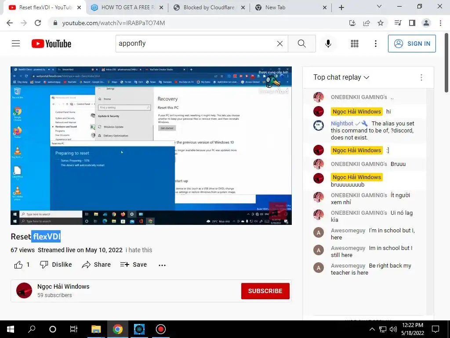Open the Chrome three-dot menu
The image size is (450, 338).
click(x=440, y=23)
